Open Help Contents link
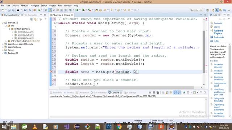The width and height of the screenshot is (232, 130). pyautogui.click(x=218, y=23)
